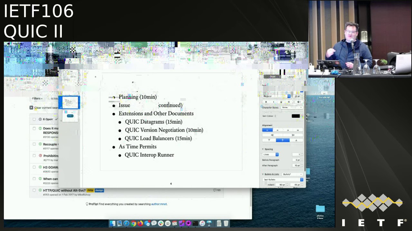Select checkbox for HTTP/QUIC without Alt-Svc issue

34,190
